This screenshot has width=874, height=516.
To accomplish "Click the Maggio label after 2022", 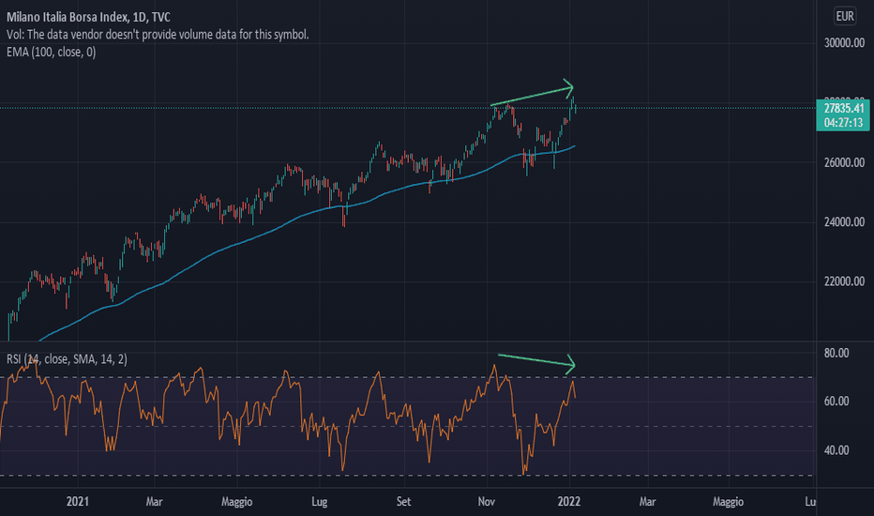I will [728, 502].
